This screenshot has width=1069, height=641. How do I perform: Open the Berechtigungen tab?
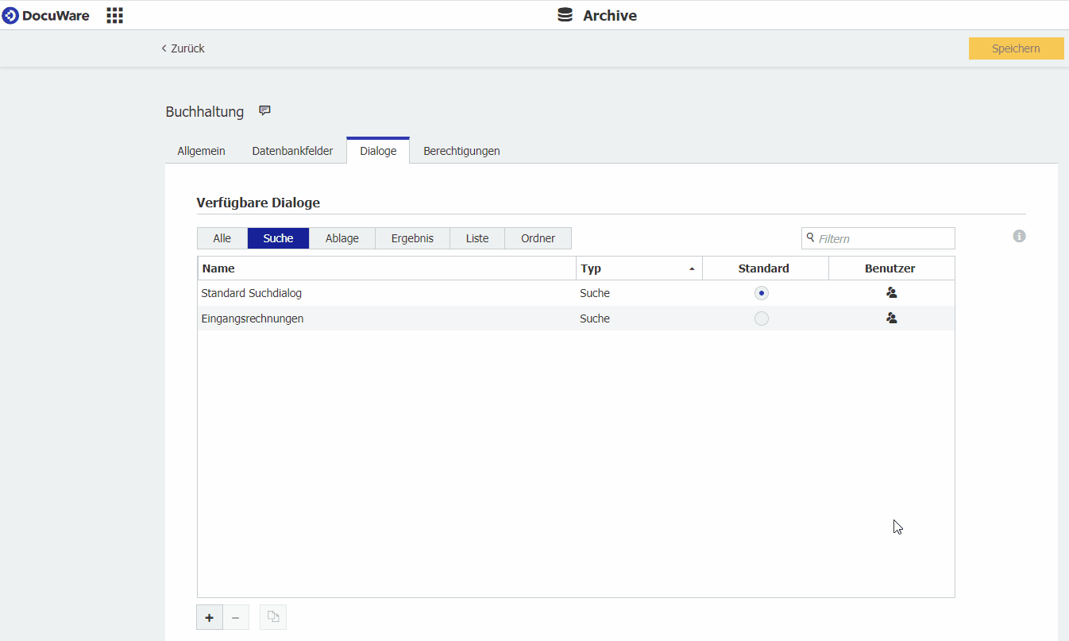coord(461,151)
